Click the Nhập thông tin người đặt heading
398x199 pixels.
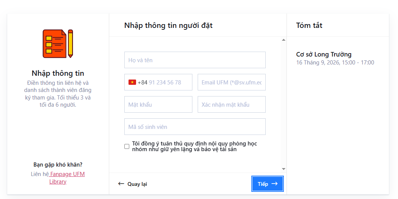point(168,26)
